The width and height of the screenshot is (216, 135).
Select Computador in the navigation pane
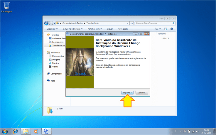(x=56, y=74)
